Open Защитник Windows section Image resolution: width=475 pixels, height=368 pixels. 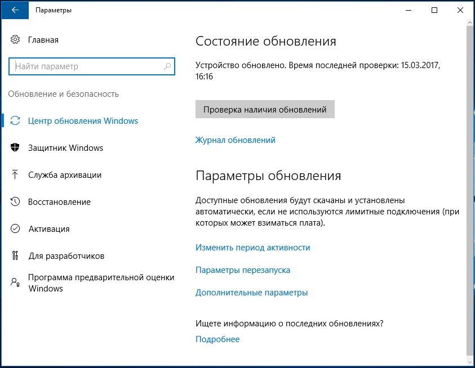pos(66,147)
